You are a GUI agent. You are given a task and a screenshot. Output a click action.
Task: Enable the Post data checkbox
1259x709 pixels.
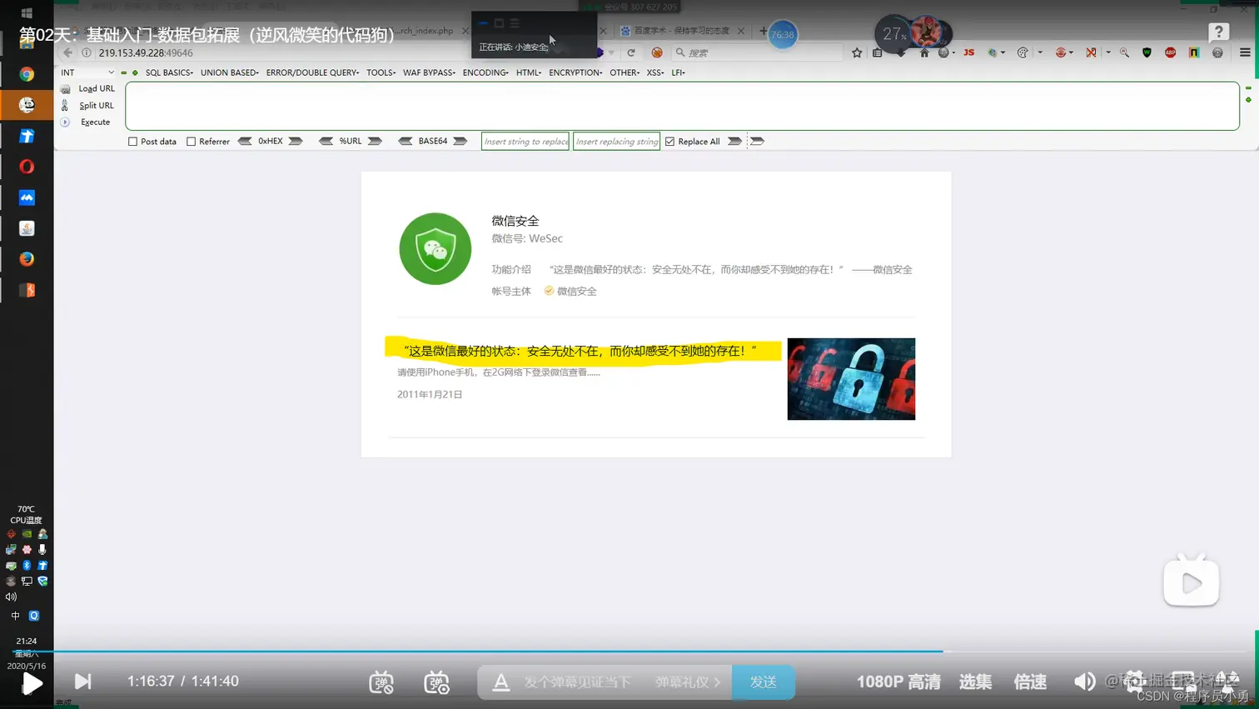coord(132,142)
